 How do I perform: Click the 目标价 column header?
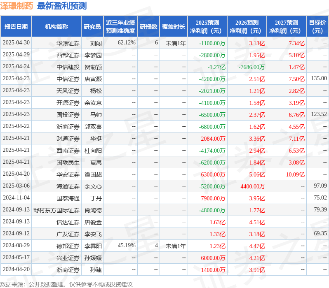(x=317, y=27)
